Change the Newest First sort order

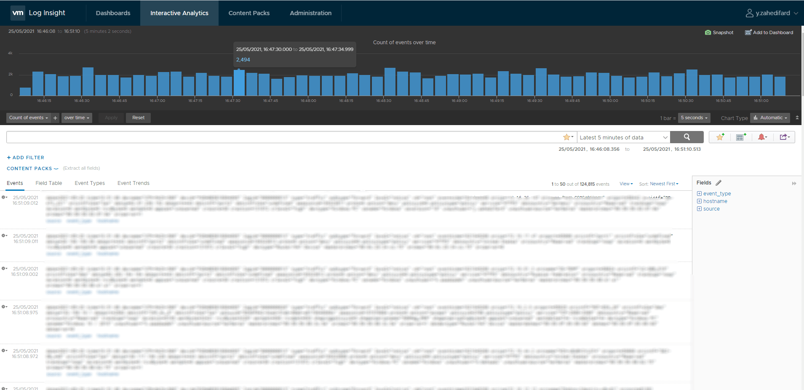664,184
